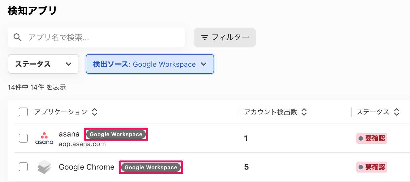Sort by アカウント検出数 column arrows
410x182 pixels.
pyautogui.click(x=304, y=112)
